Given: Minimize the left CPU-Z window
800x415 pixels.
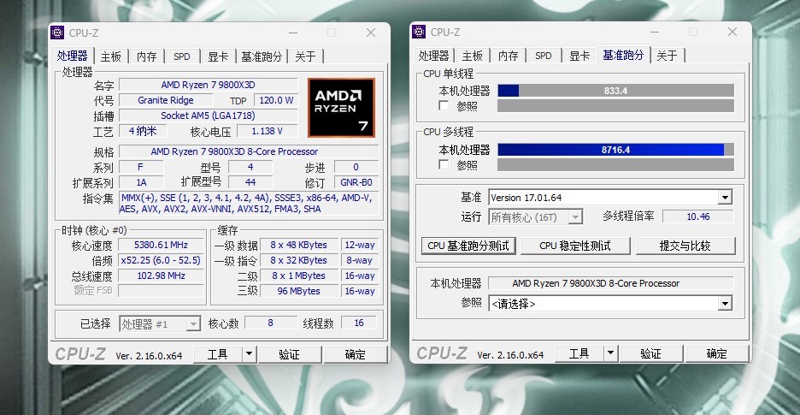Looking at the screenshot, I should 293,33.
